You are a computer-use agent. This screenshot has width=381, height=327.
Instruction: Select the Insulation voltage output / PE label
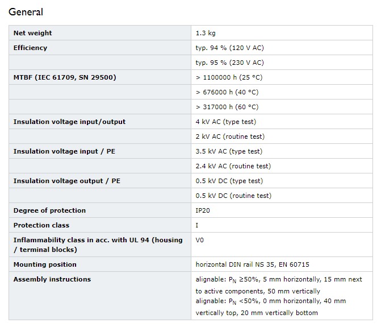pyautogui.click(x=67, y=181)
